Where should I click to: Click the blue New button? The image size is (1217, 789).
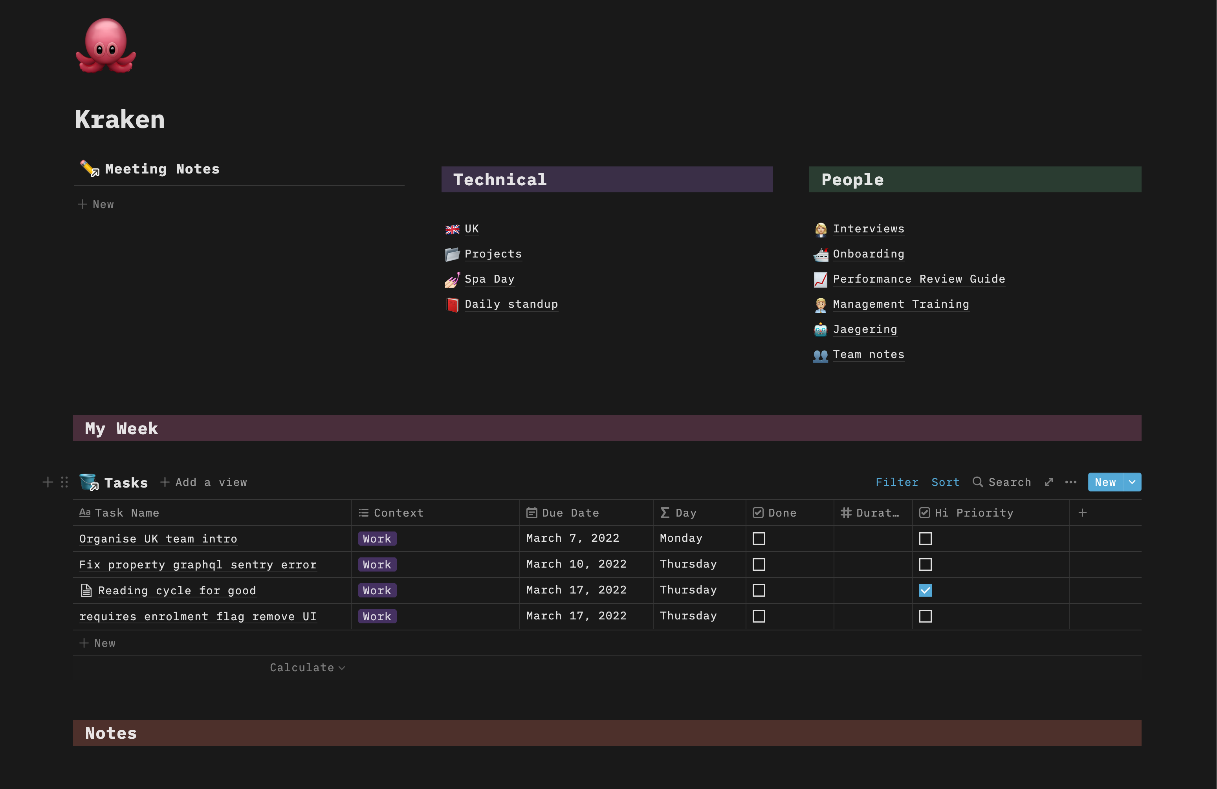1105,482
